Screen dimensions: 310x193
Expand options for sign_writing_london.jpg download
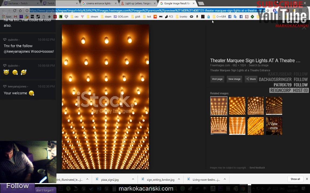(179, 179)
